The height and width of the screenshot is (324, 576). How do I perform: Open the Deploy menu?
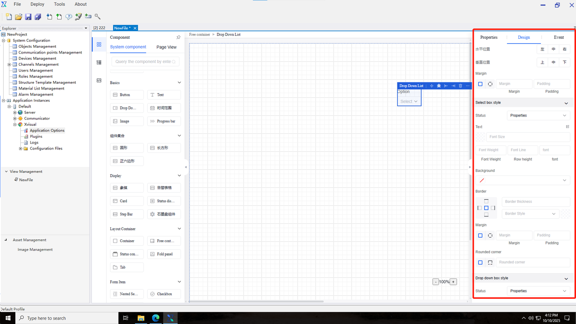coord(37,4)
